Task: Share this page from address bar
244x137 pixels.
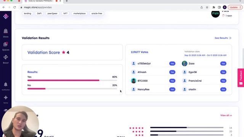Action: click(x=202, y=7)
